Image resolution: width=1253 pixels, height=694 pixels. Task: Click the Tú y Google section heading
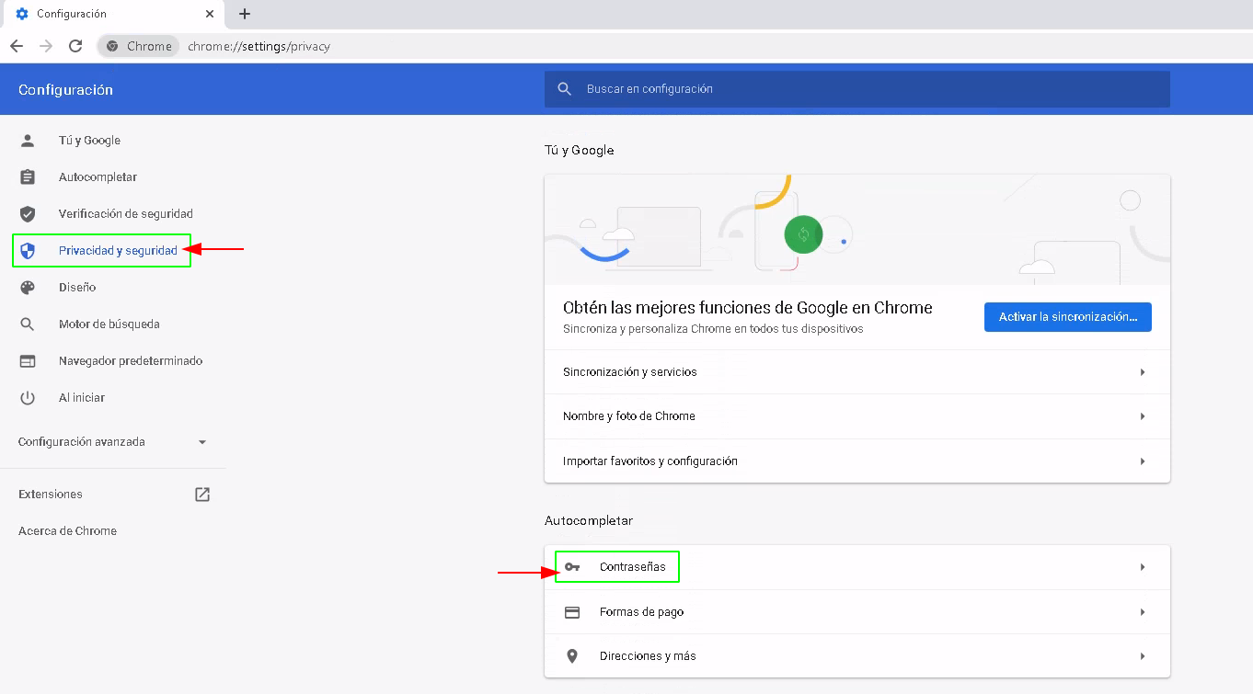coord(579,150)
